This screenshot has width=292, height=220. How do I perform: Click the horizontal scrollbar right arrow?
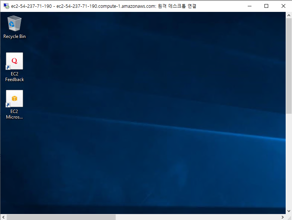coord(282,217)
